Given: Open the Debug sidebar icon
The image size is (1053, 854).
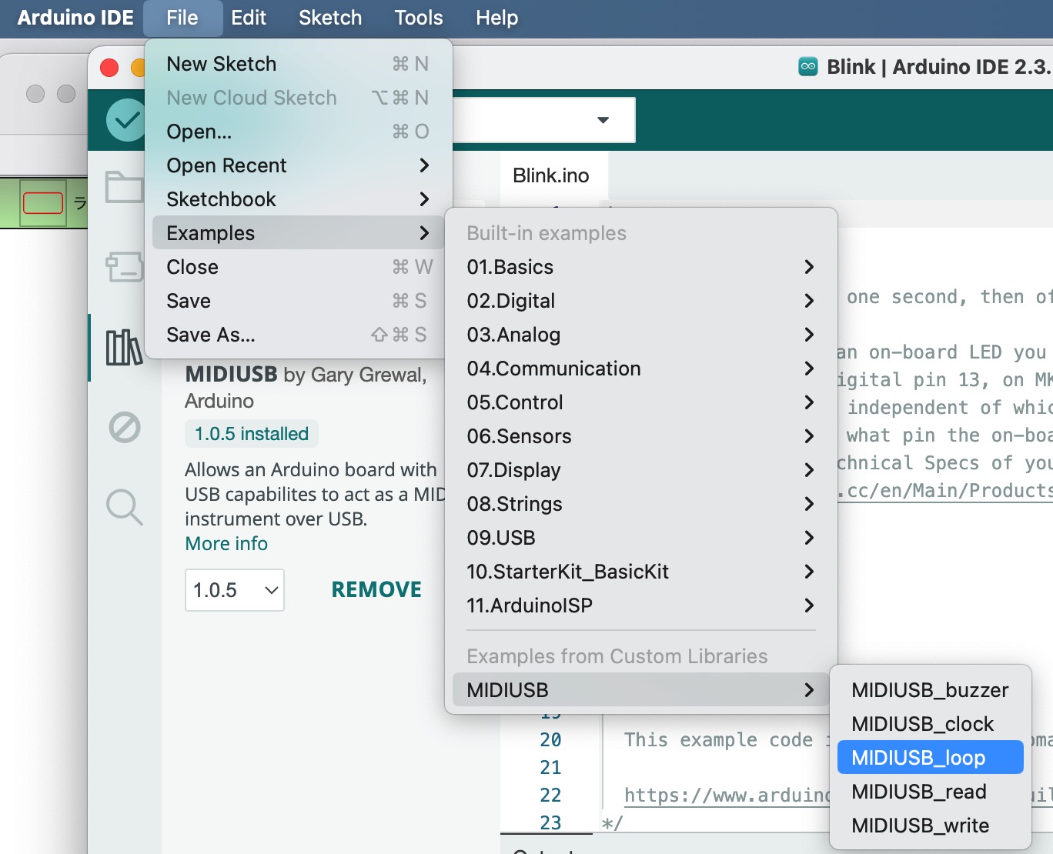Looking at the screenshot, I should tap(124, 427).
